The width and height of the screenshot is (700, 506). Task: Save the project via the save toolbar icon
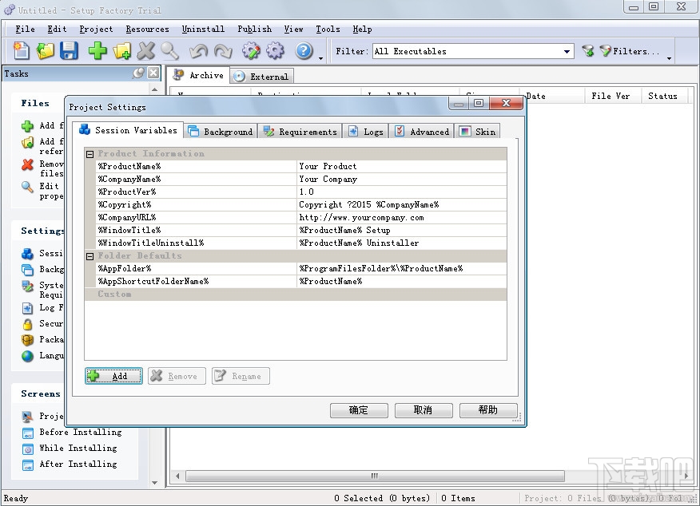(68, 50)
